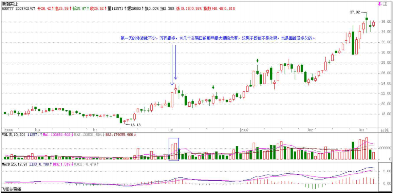Click the 2006 marker on the time axis
This screenshot has height=193, width=393.
pos(8,130)
